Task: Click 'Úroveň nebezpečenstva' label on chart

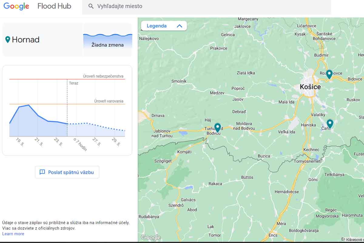Action: [103, 76]
